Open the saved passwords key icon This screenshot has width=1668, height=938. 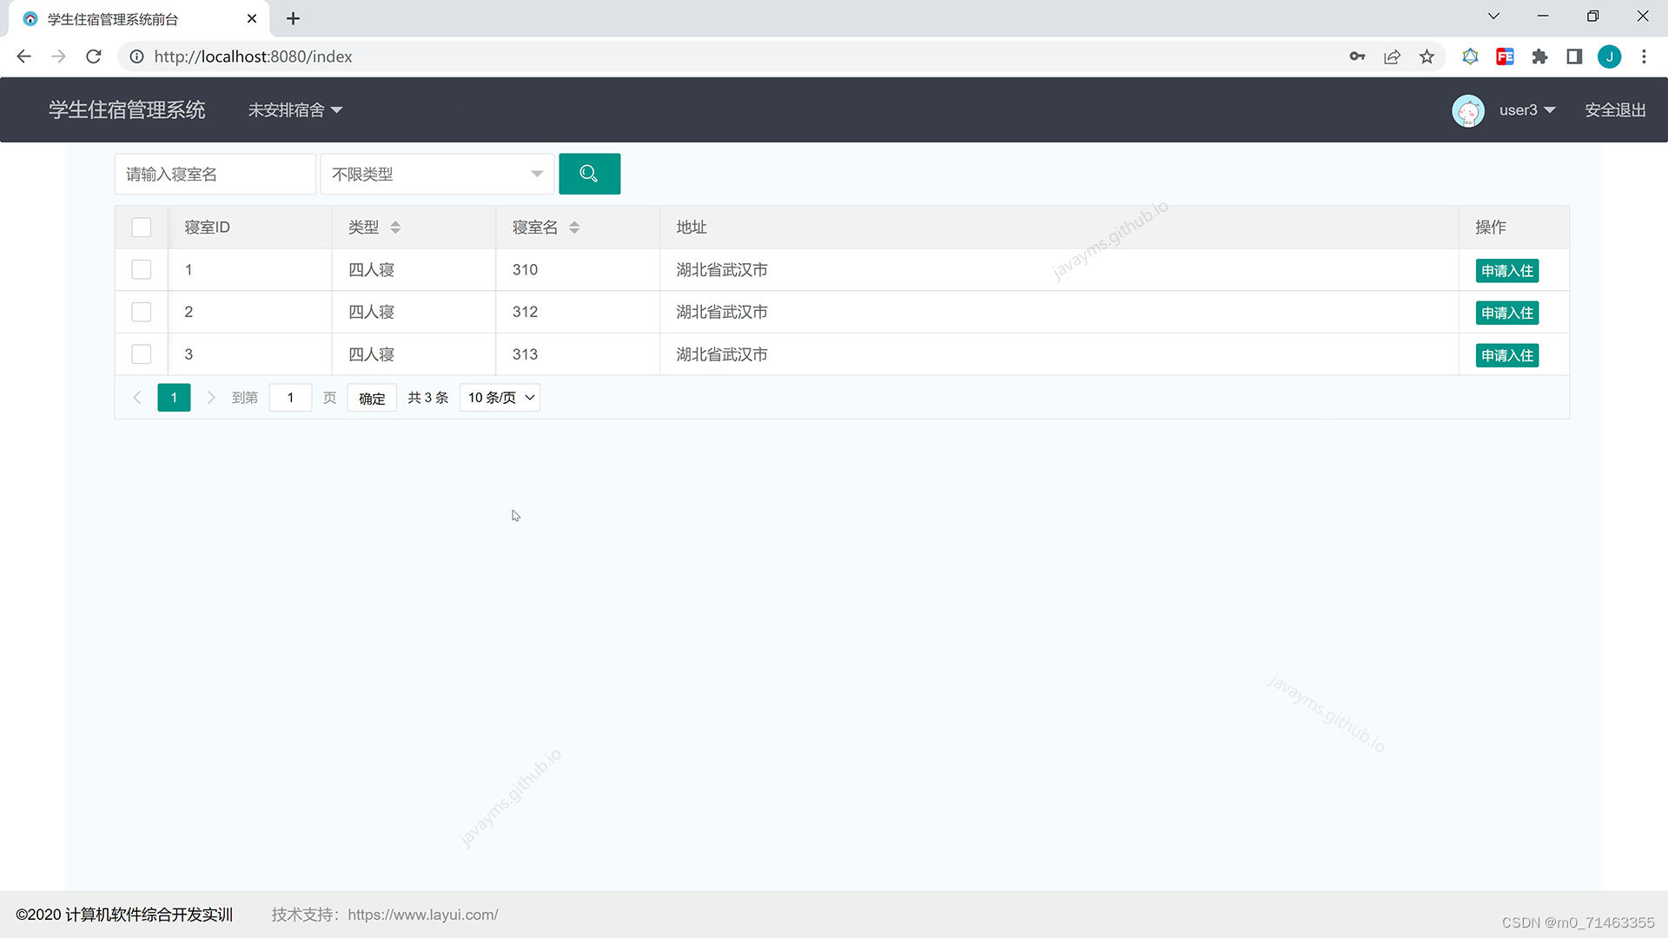(1357, 56)
